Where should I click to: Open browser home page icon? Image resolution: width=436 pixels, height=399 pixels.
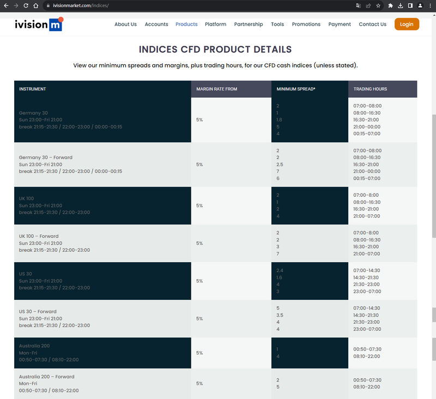[35, 5]
